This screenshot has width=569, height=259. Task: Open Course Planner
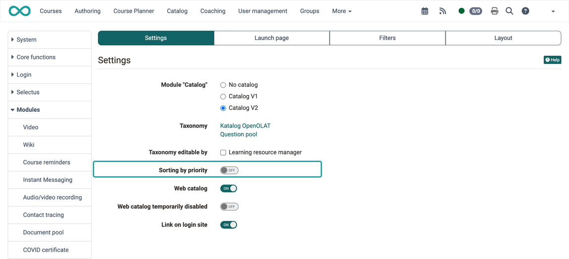pyautogui.click(x=134, y=11)
